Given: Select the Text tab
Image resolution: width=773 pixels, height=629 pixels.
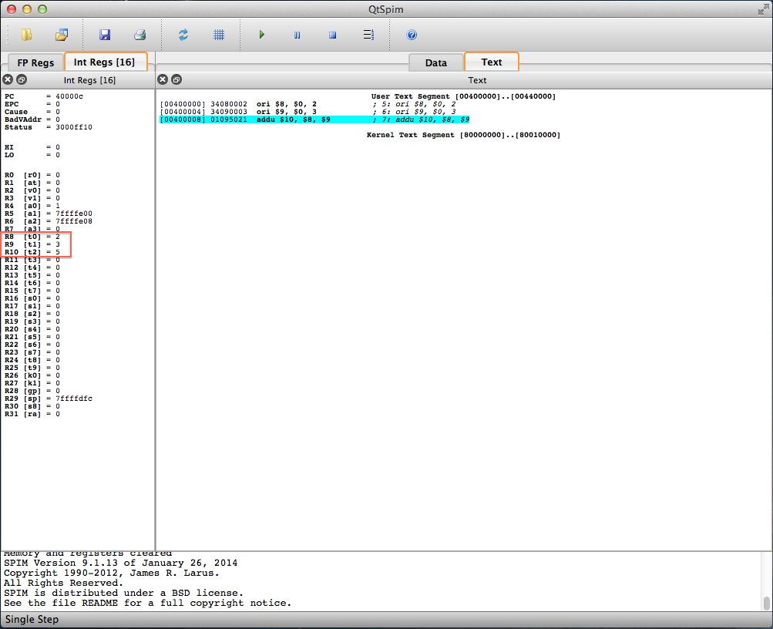Looking at the screenshot, I should pyautogui.click(x=492, y=62).
